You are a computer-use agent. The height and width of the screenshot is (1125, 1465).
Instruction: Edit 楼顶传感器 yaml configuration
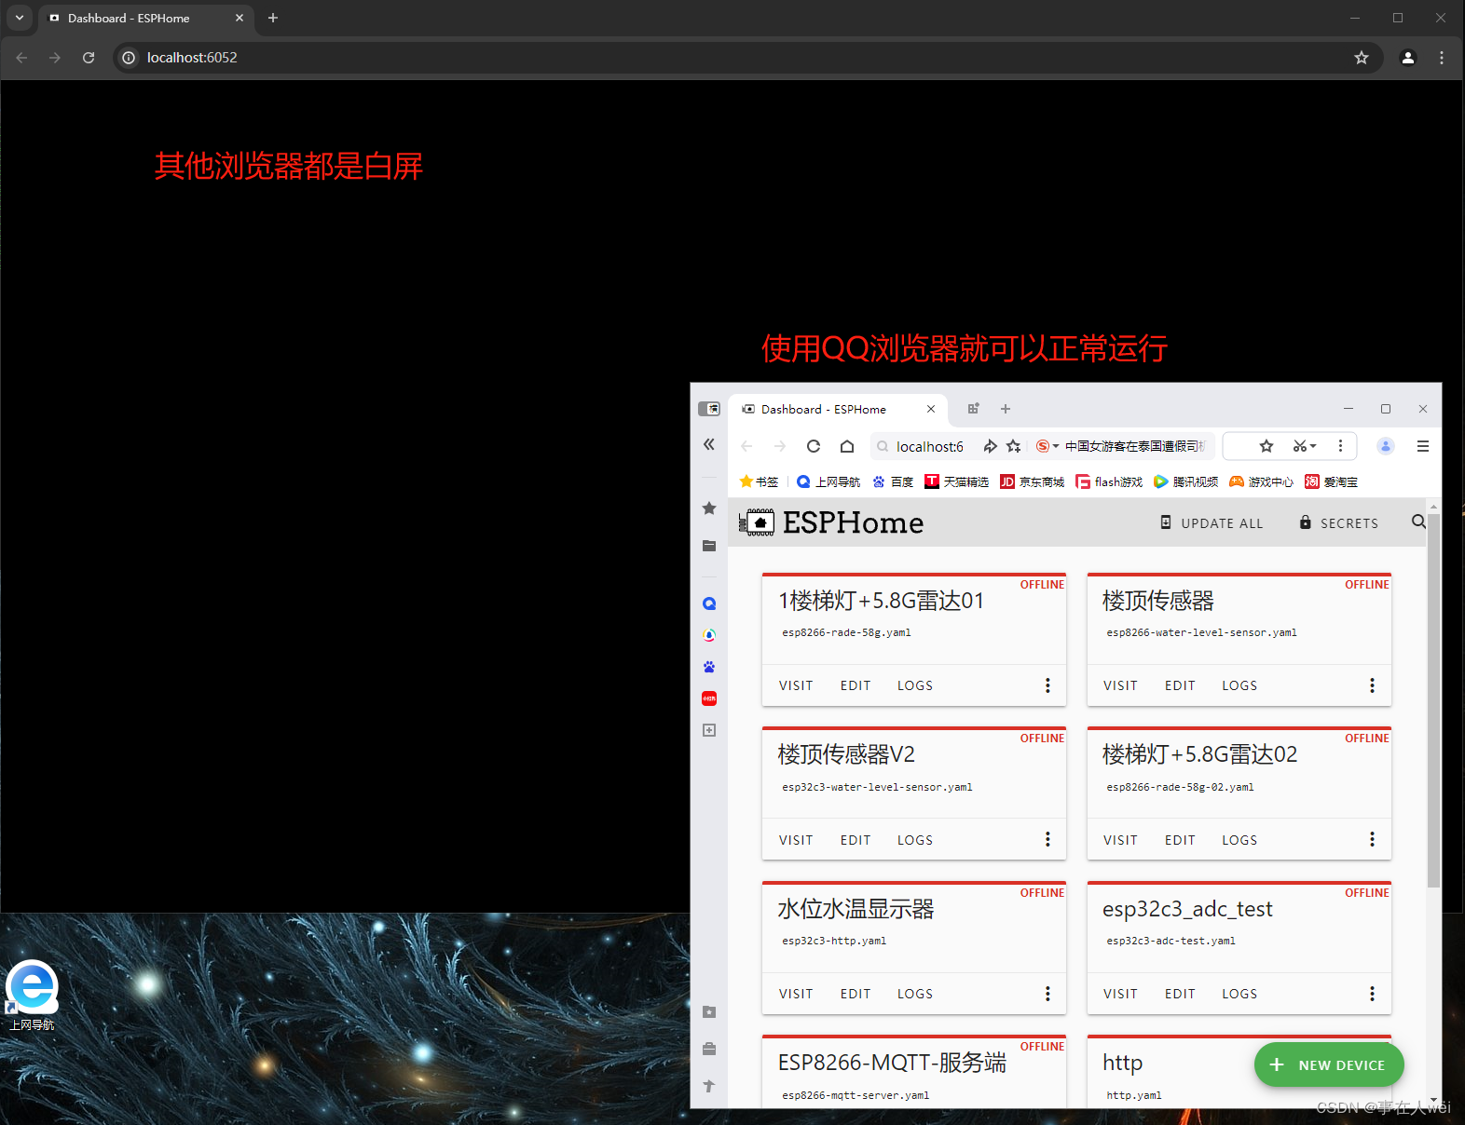pyautogui.click(x=1180, y=685)
